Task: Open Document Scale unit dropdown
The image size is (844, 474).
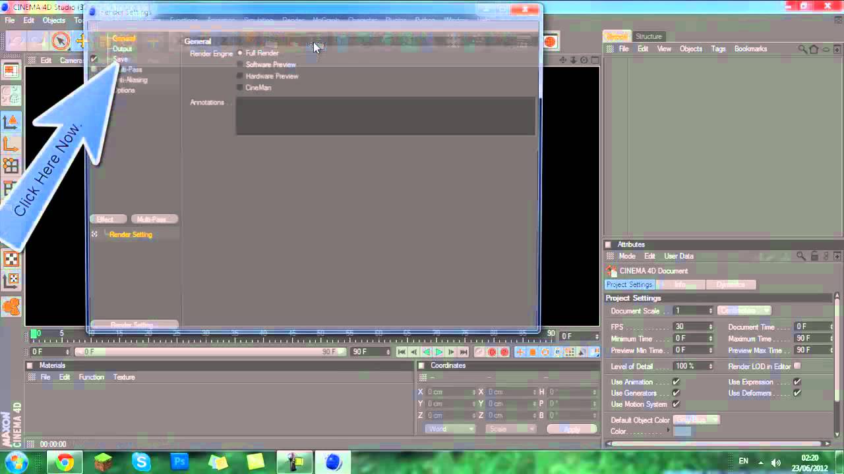Action: click(744, 311)
